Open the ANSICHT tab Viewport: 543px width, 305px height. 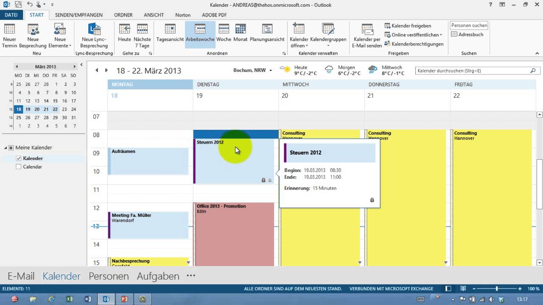(x=154, y=15)
